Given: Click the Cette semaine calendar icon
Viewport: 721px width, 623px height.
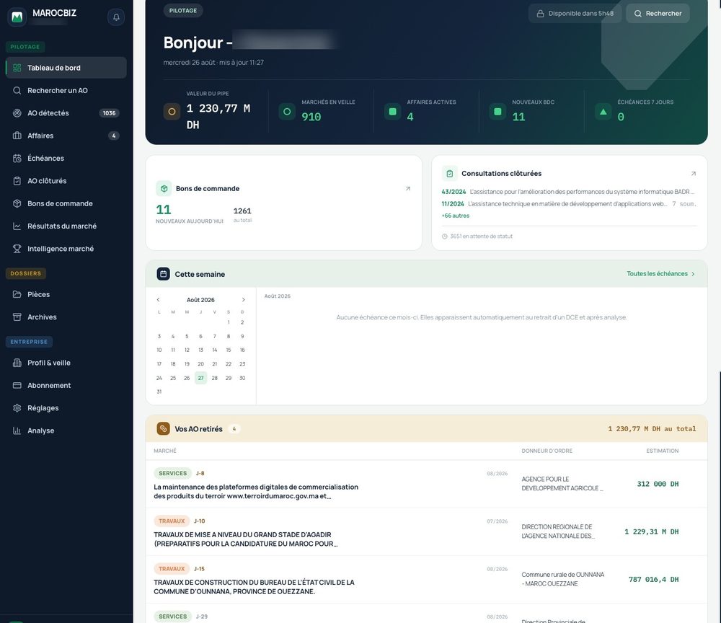Looking at the screenshot, I should click(163, 274).
